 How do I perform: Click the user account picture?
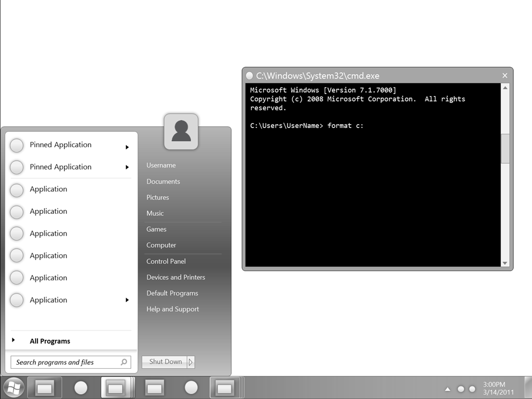point(181,132)
